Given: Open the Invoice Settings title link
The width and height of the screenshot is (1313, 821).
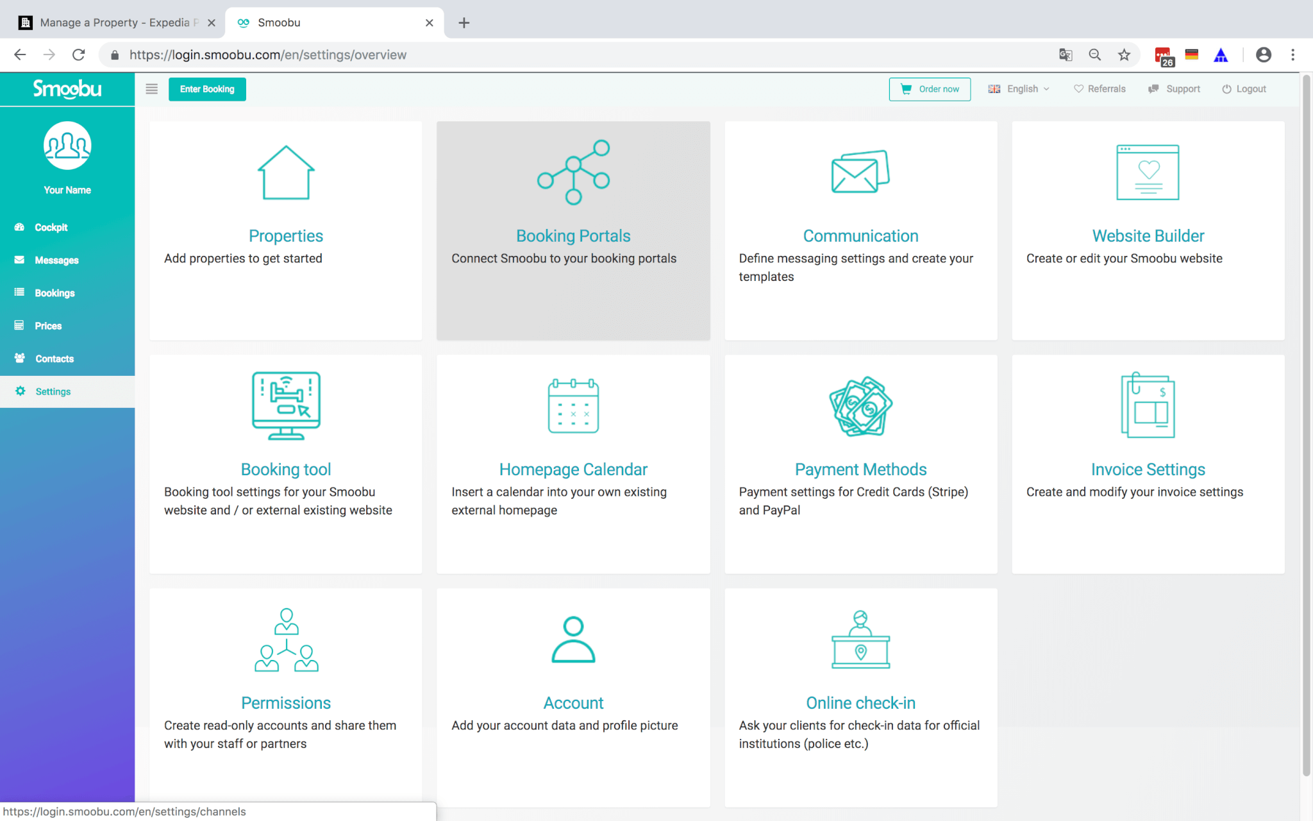Looking at the screenshot, I should click(x=1148, y=470).
